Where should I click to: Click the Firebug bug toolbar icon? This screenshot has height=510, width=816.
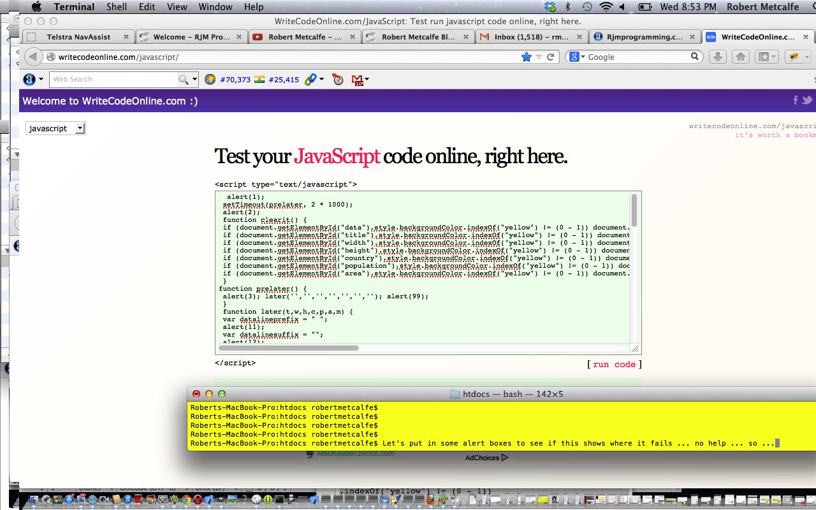[795, 57]
